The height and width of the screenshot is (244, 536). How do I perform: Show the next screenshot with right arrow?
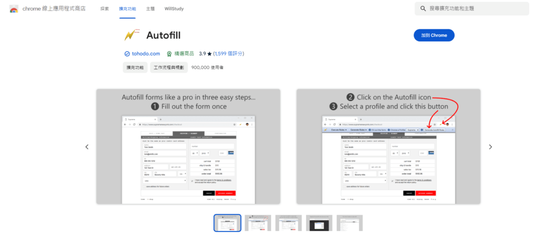click(x=490, y=147)
